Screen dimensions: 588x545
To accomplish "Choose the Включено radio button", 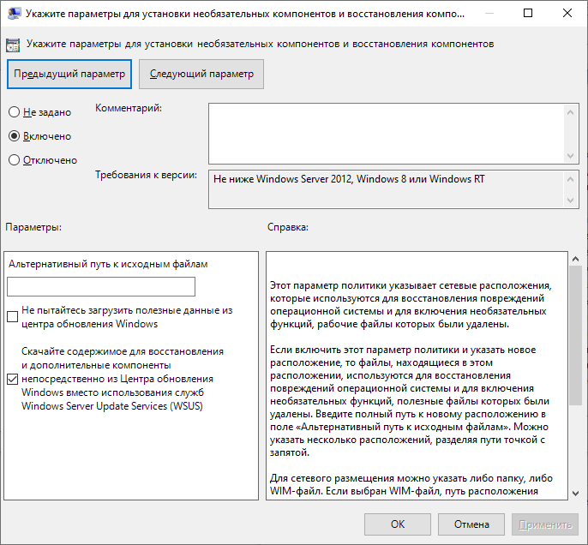I will (x=14, y=136).
